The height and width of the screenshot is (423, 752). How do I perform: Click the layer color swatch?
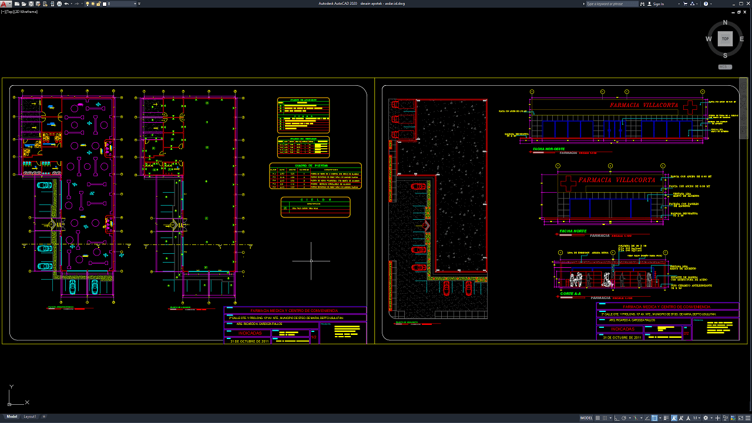pos(105,4)
